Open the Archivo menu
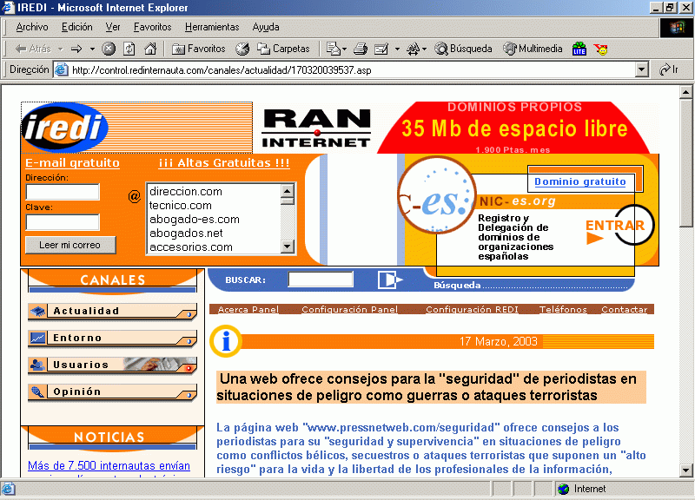The width and height of the screenshot is (695, 500). click(x=32, y=27)
